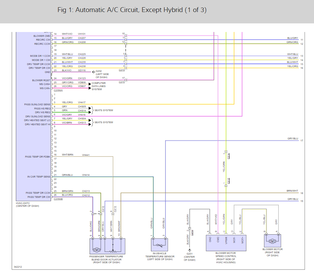Click circuit code GD116
The height and width of the screenshot is (278, 314).
(82, 70)
